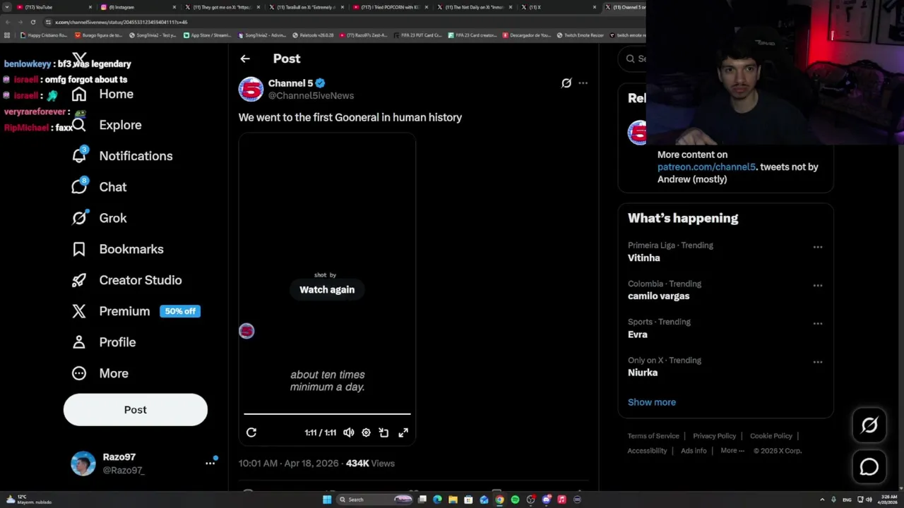Mute the video with the speaker icon
Viewport: 904px width, 508px height.
[x=349, y=433]
